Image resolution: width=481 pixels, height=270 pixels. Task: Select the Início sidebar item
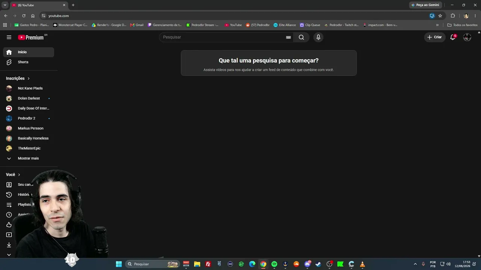point(29,52)
